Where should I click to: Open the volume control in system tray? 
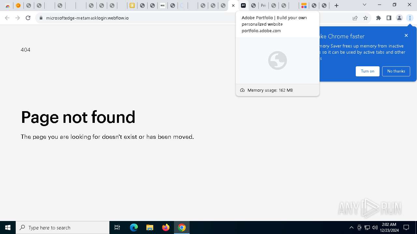tap(375, 227)
